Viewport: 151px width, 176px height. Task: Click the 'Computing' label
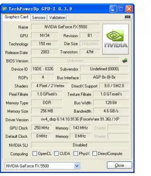[x=19, y=154]
